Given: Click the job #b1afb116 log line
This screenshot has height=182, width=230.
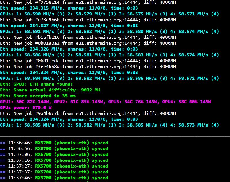Looking at the screenshot, I should coord(88,37).
